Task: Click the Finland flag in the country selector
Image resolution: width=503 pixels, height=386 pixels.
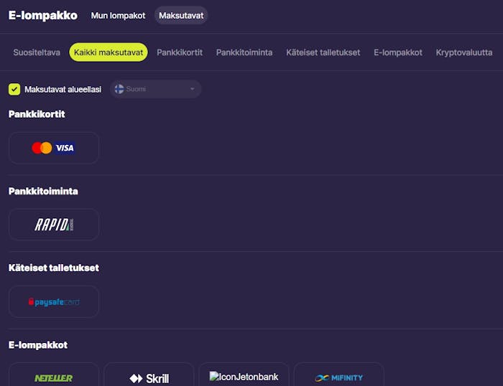Action: (119, 89)
